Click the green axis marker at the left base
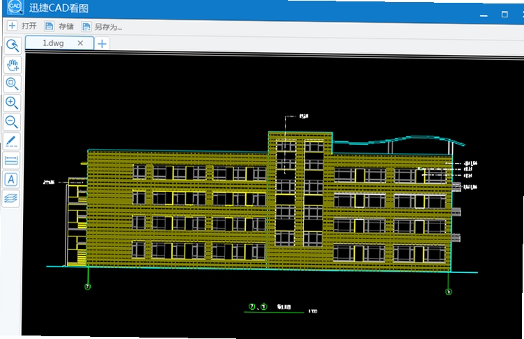The width and height of the screenshot is (524, 339). click(x=88, y=287)
